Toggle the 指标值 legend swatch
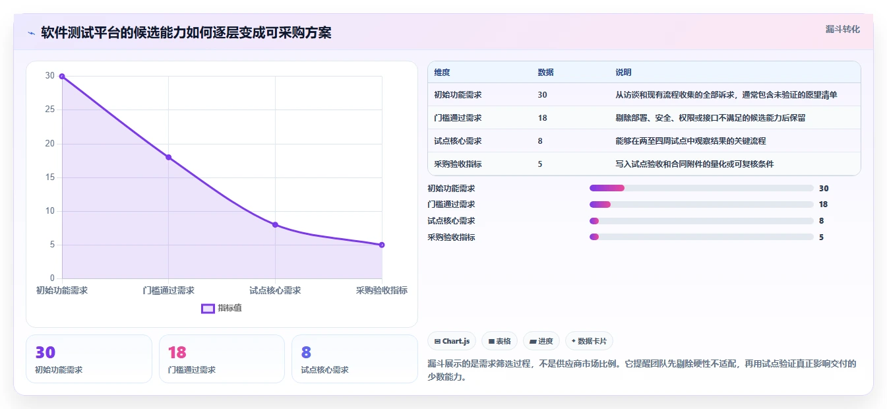This screenshot has width=887, height=409. pyautogui.click(x=208, y=308)
